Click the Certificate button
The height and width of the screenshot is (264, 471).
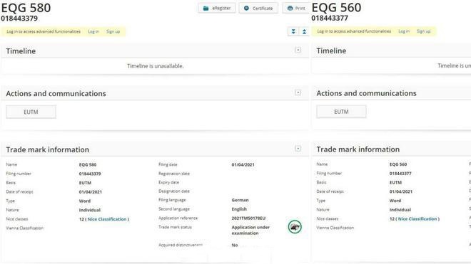258,8
